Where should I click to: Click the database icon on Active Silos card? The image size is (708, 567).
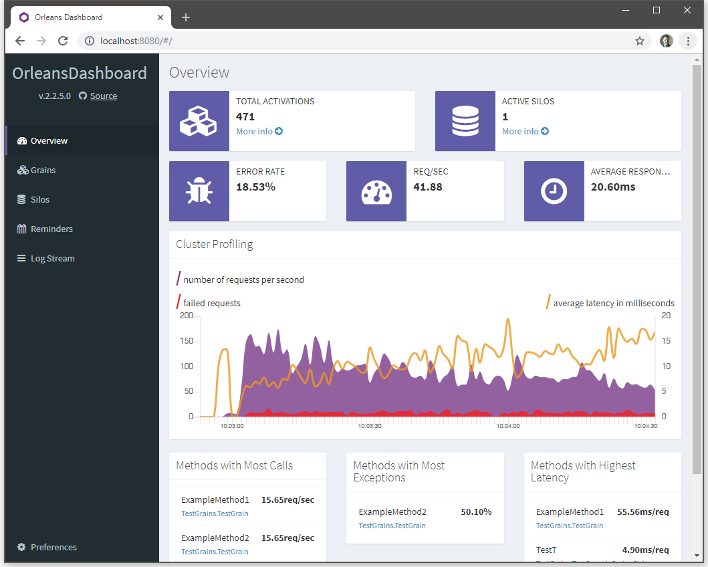click(465, 121)
